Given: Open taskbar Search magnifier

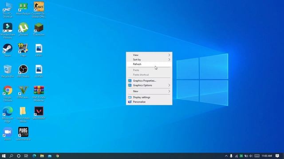Looking at the screenshot, I should [11, 156].
